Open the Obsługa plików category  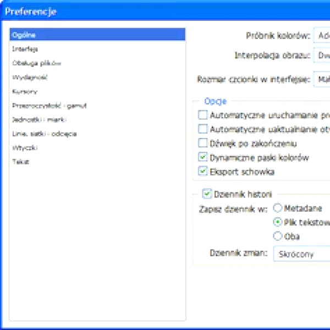[97, 63]
